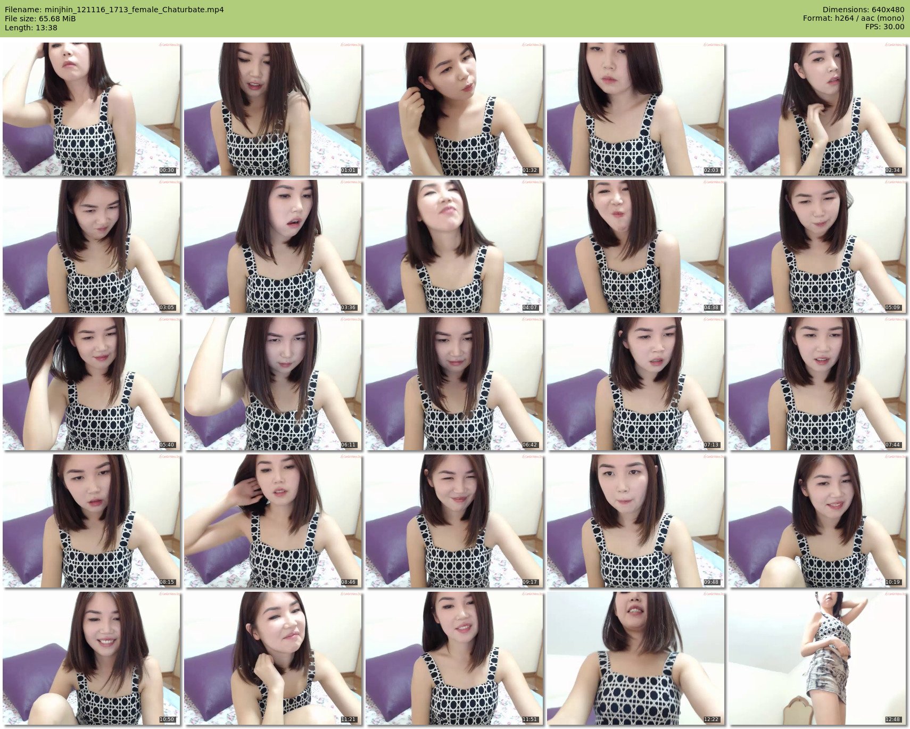Select the 07:13 video frame
The height and width of the screenshot is (729, 910).
pos(636,384)
